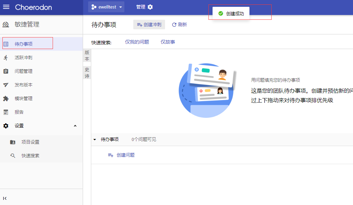Viewport: 353px width, 205px height.
Task: Click the 待办事项 page title
Action: [104, 25]
